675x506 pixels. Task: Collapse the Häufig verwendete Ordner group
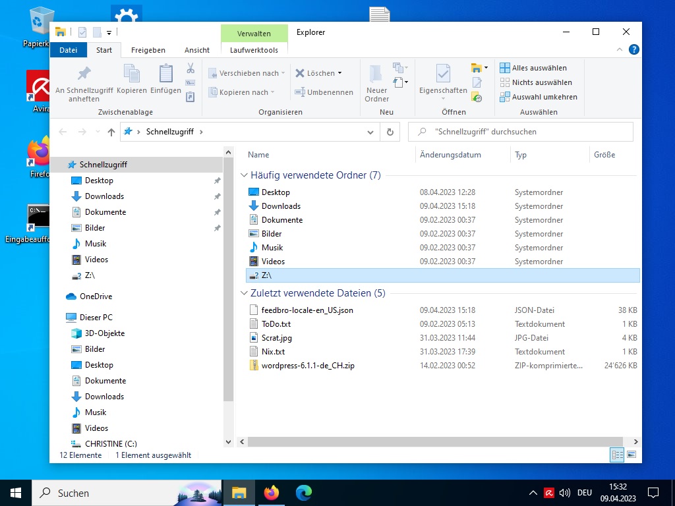coord(244,175)
